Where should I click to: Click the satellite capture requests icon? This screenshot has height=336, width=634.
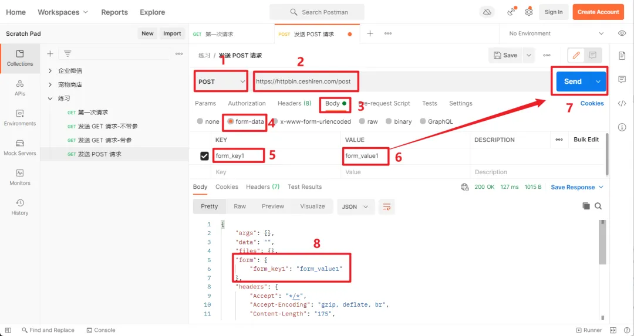point(511,12)
